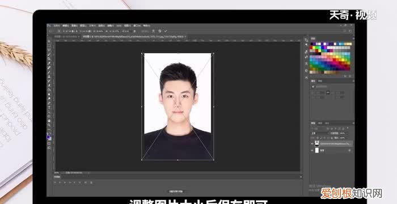Viewport: 397px width, 204px height.
Task: Switch to the first document tab
Action: click(x=66, y=37)
